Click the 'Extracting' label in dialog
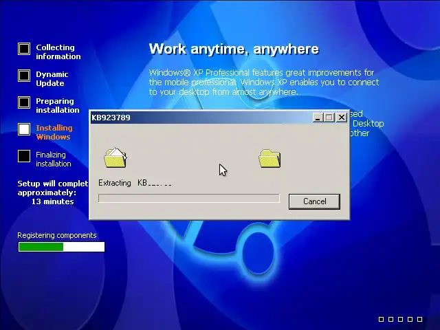Viewport: 440px width, 330px height. (115, 183)
